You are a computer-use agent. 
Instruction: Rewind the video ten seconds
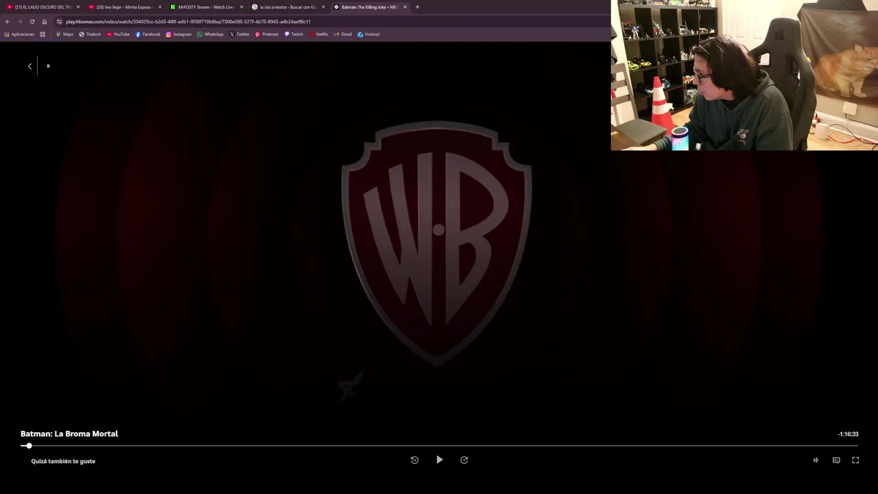pos(414,460)
